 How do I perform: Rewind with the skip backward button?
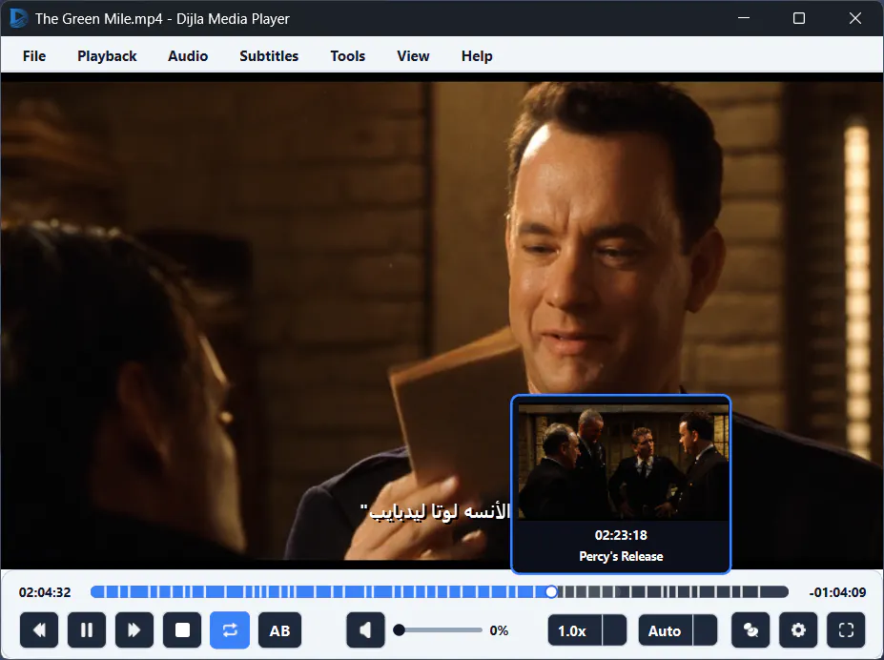click(39, 629)
